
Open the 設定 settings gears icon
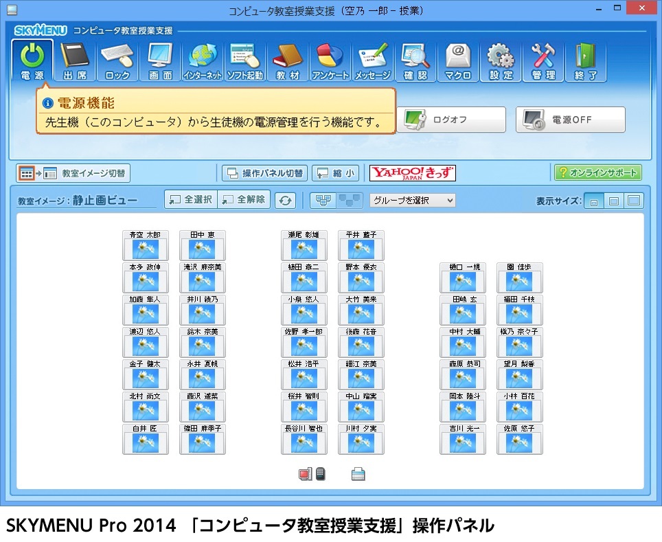(501, 61)
